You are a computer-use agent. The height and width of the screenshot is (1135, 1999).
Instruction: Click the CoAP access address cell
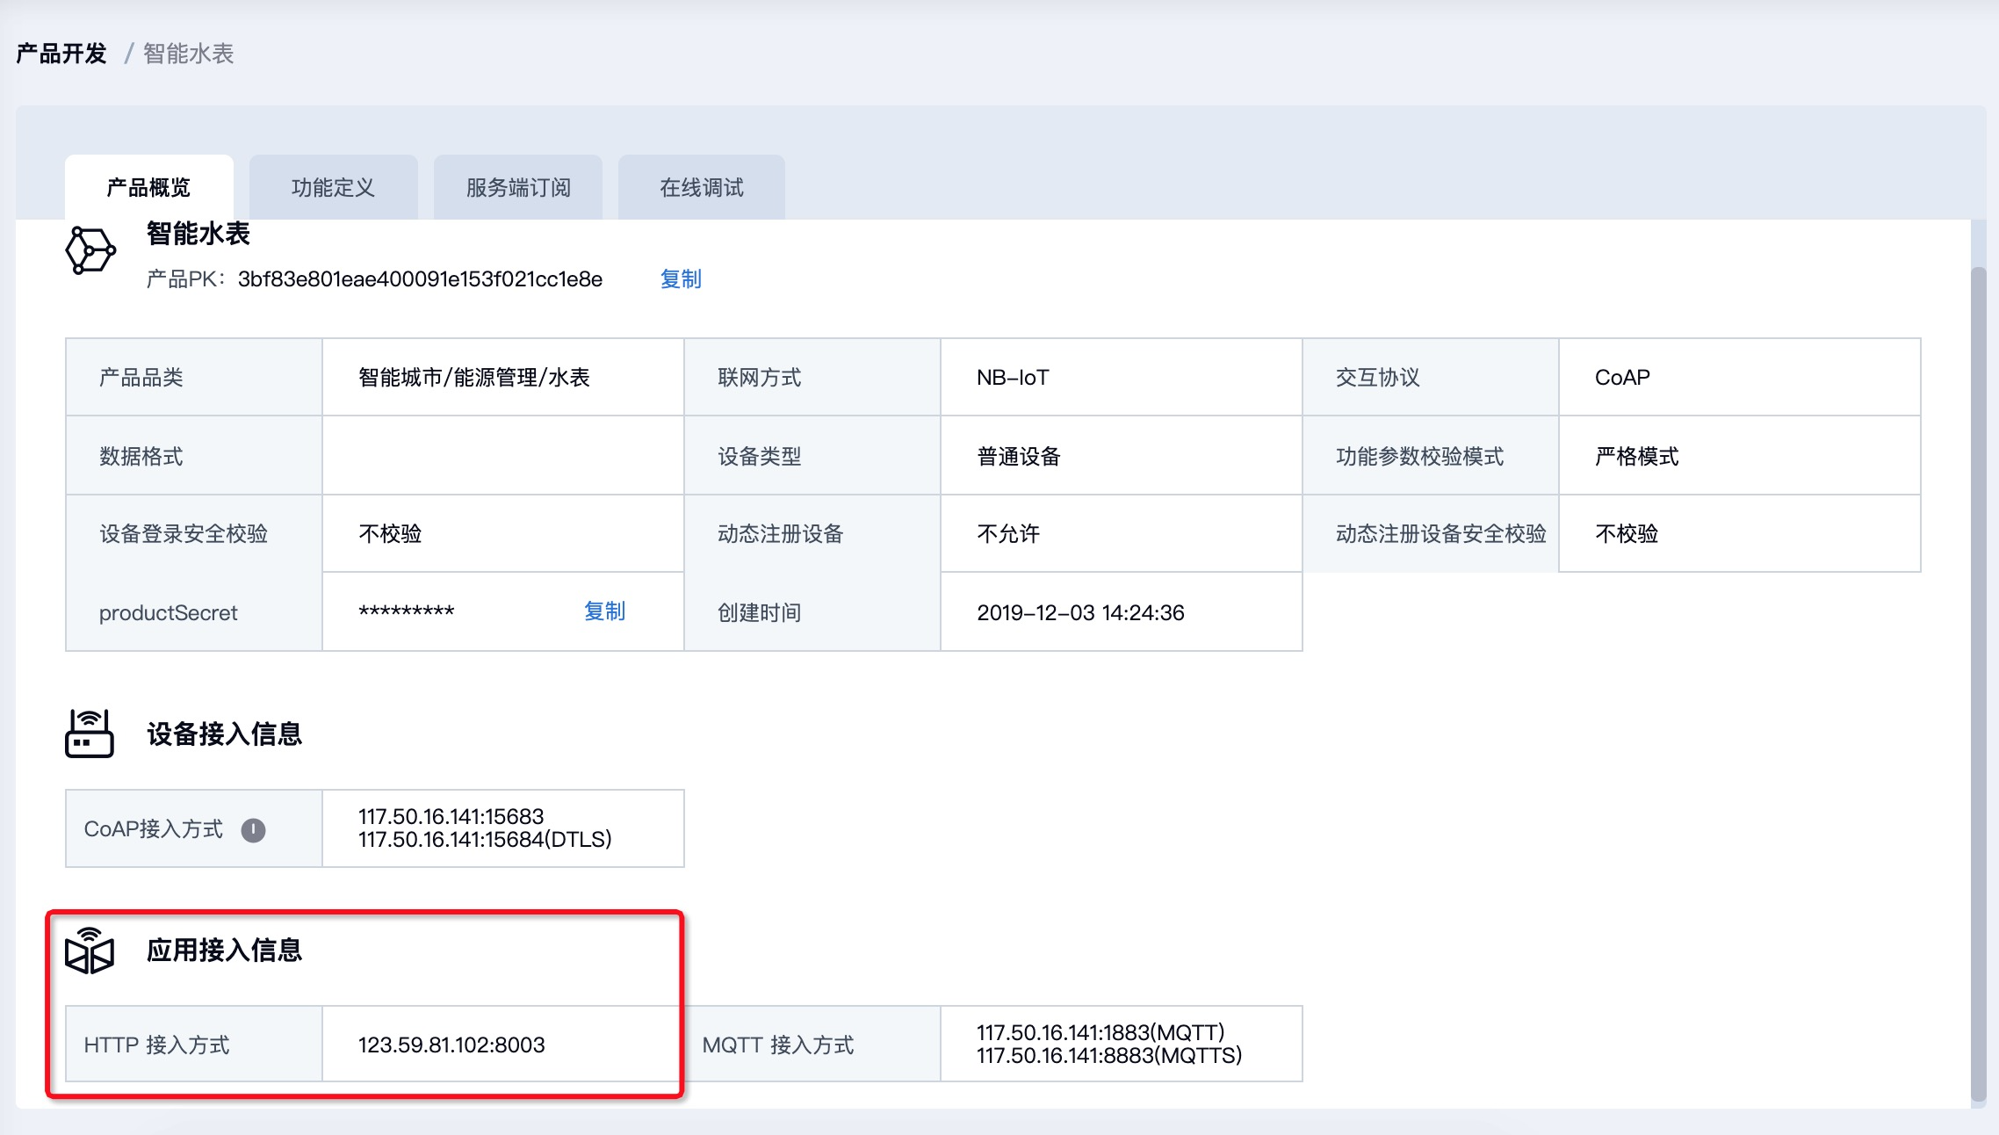point(485,828)
